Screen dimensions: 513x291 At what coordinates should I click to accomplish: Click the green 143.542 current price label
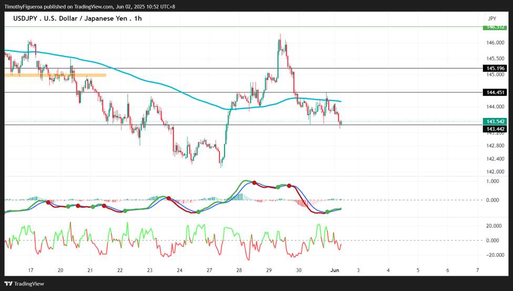(495, 122)
